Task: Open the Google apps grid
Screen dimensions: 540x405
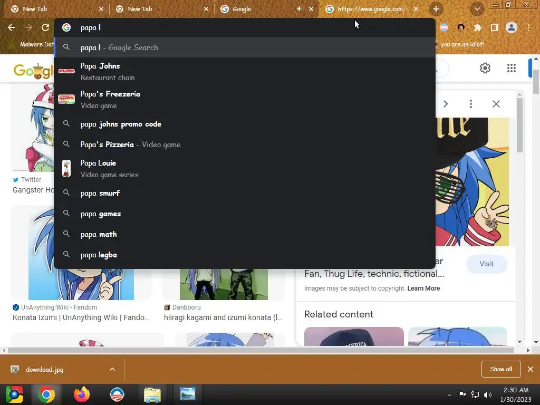Action: click(x=512, y=68)
